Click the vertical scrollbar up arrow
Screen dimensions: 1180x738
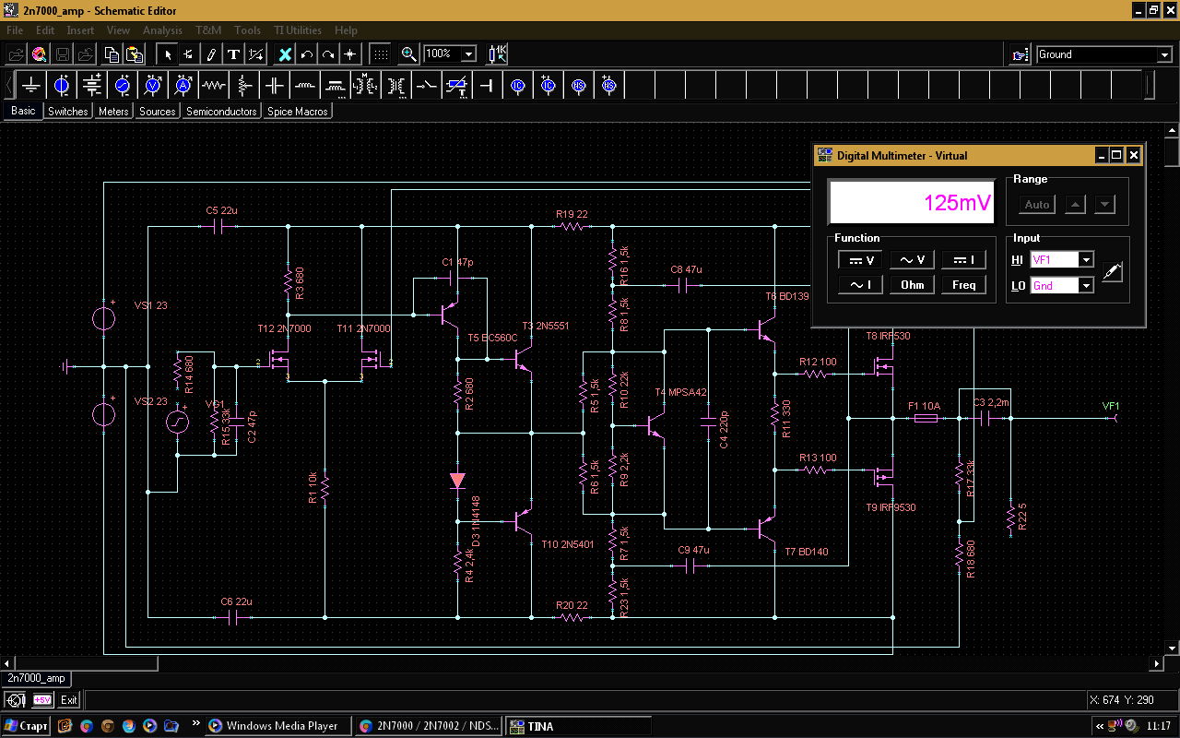(x=1172, y=129)
